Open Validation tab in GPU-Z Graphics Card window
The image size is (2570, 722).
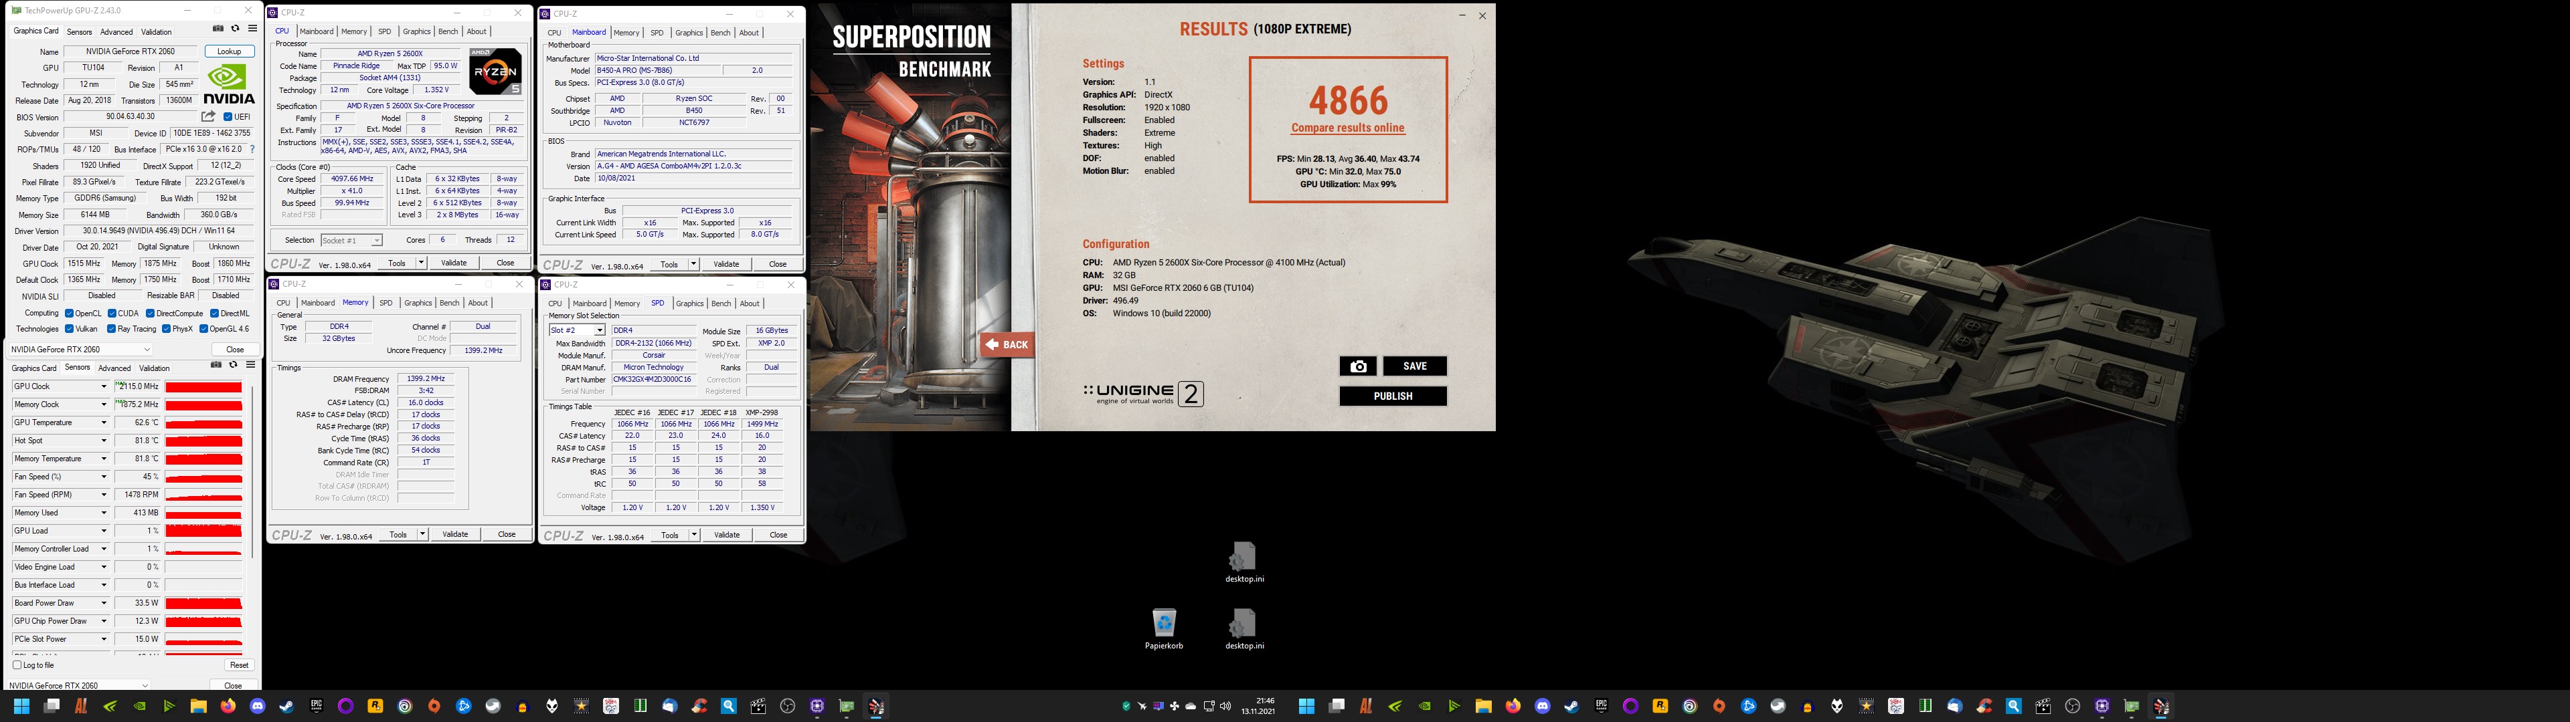157,32
